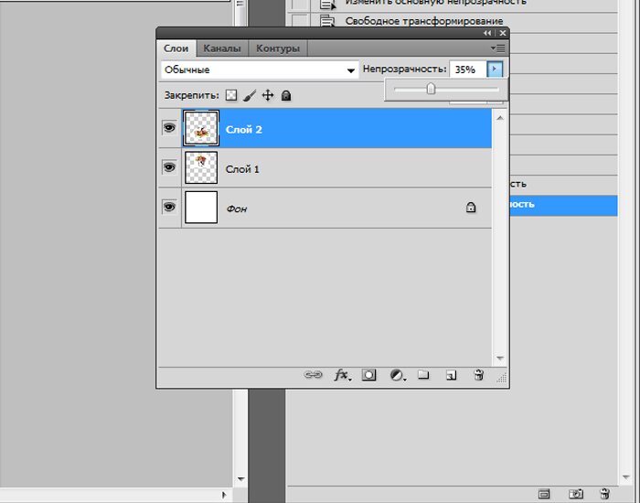History panel scroll down arrow
Viewport: 640px width, 503px height.
click(x=626, y=477)
